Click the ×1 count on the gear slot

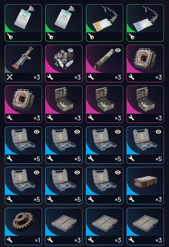(37, 240)
